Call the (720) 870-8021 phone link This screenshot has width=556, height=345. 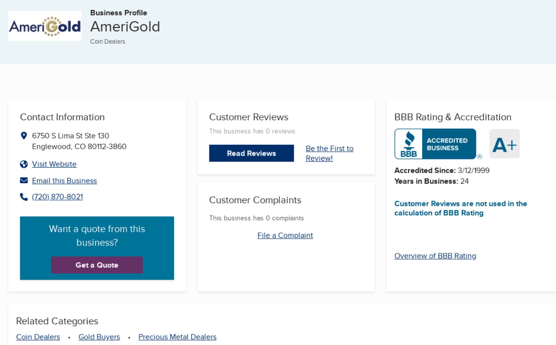(57, 197)
